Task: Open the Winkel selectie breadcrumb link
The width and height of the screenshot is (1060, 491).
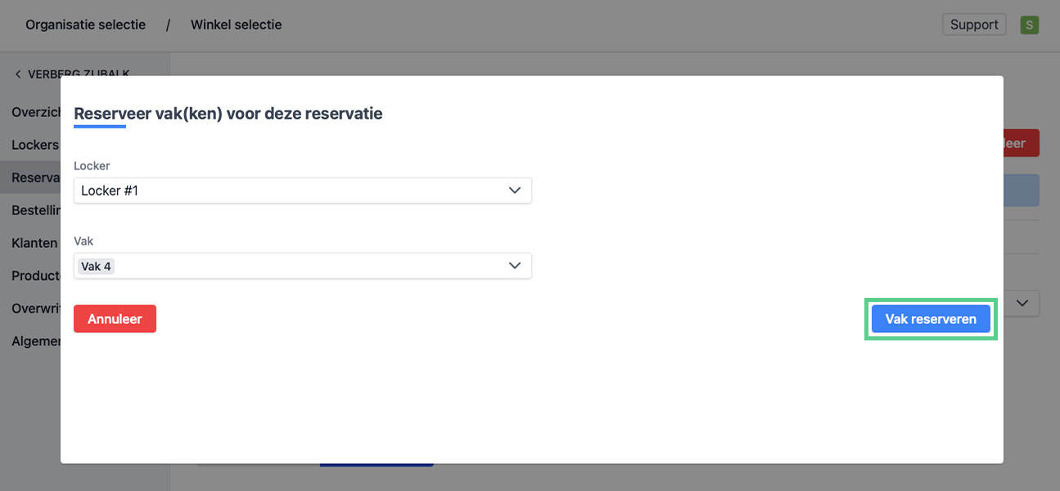Action: point(236,25)
